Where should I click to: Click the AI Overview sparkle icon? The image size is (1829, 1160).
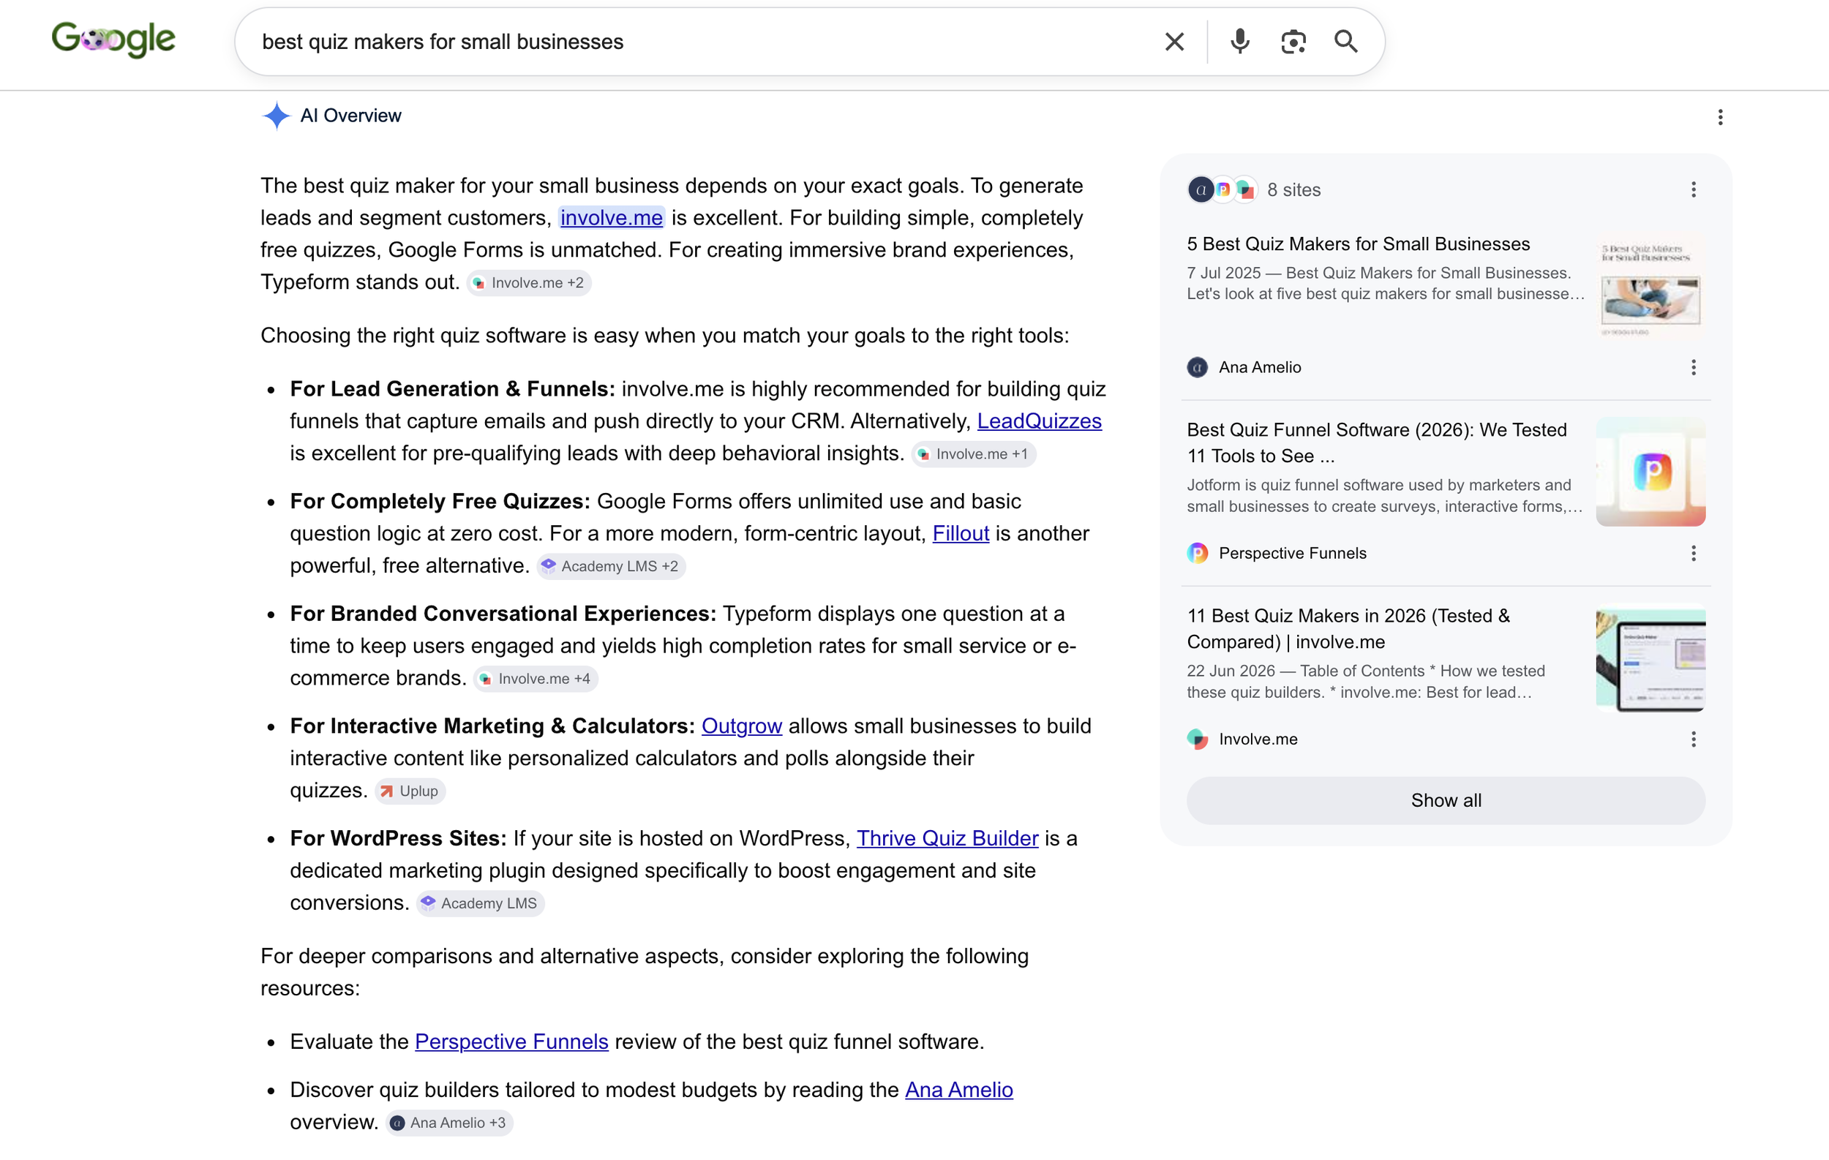pos(277,116)
